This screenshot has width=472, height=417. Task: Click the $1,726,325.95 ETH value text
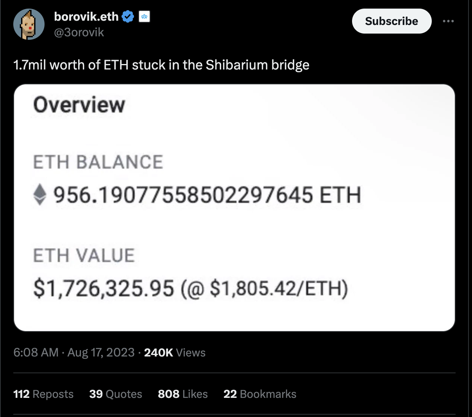tap(104, 289)
